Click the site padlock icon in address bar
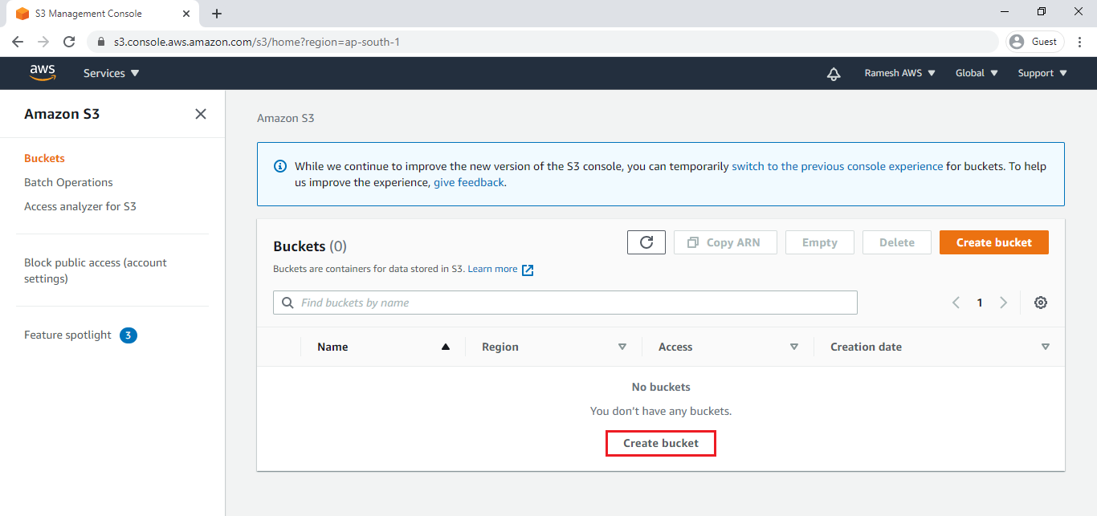This screenshot has height=516, width=1097. [100, 42]
